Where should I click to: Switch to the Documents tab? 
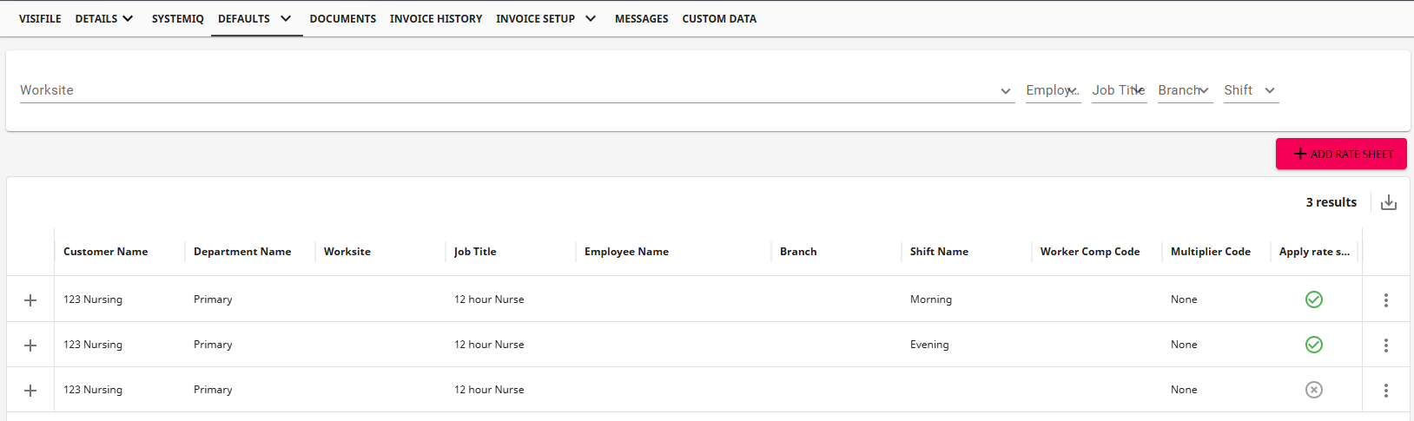342,18
